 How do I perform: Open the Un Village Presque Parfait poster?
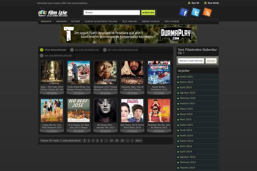(x=79, y=73)
